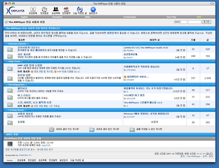Open the 일반검색 search magnifier icon

point(93,9)
